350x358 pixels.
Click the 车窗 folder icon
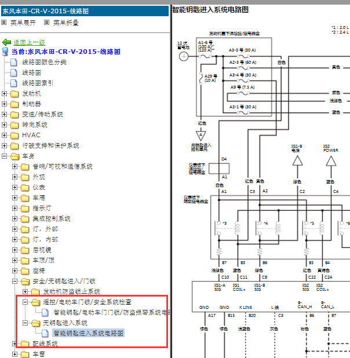click(25, 355)
